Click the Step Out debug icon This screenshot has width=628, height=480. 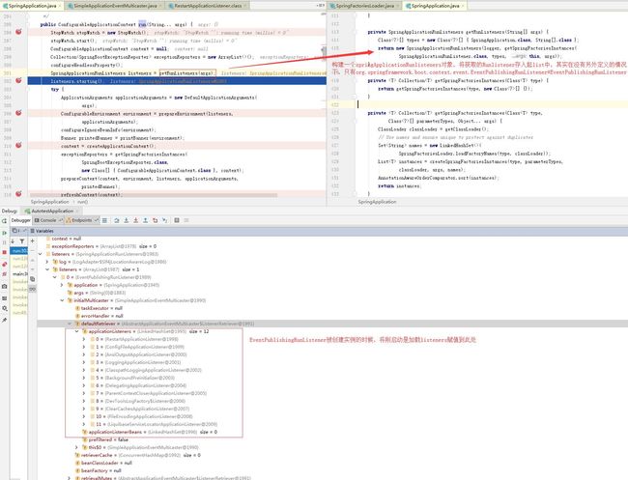(145, 220)
